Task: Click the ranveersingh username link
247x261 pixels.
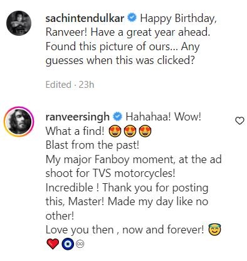Action: (x=78, y=117)
